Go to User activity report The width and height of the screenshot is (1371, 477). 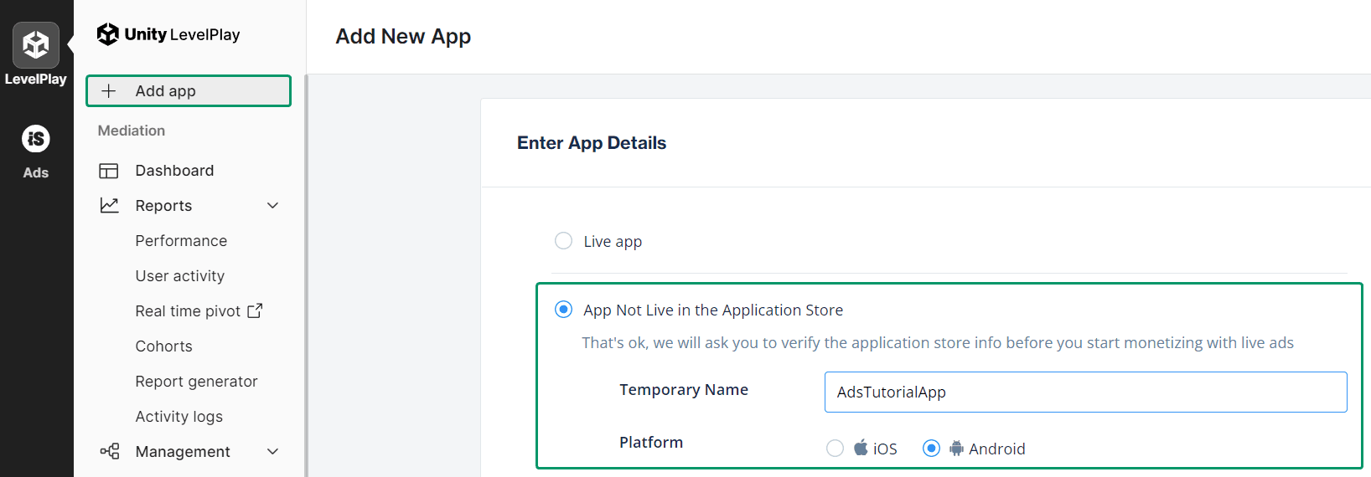[180, 276]
